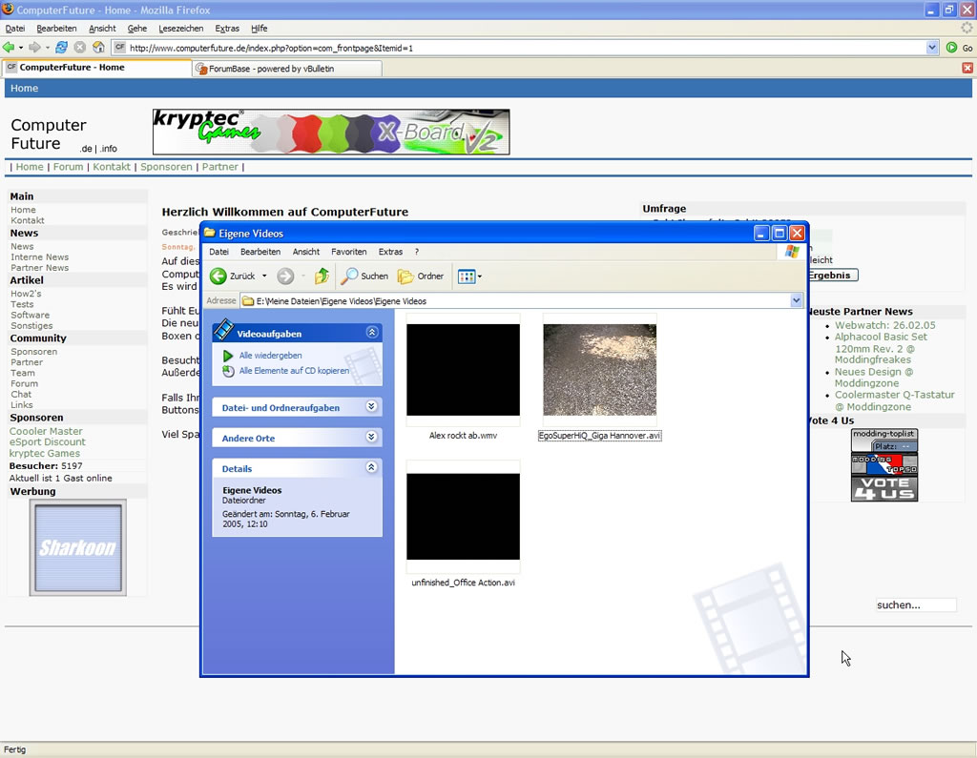This screenshot has height=758, width=977.
Task: Expand the Andere Orte panel
Action: click(x=372, y=438)
